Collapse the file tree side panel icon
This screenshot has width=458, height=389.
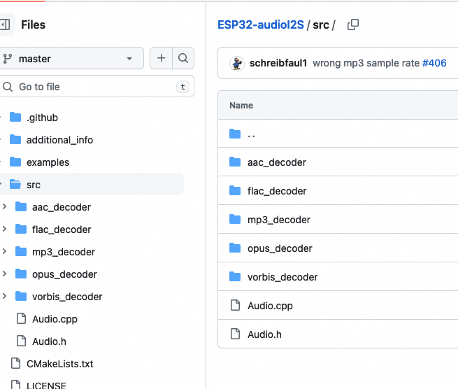point(5,24)
